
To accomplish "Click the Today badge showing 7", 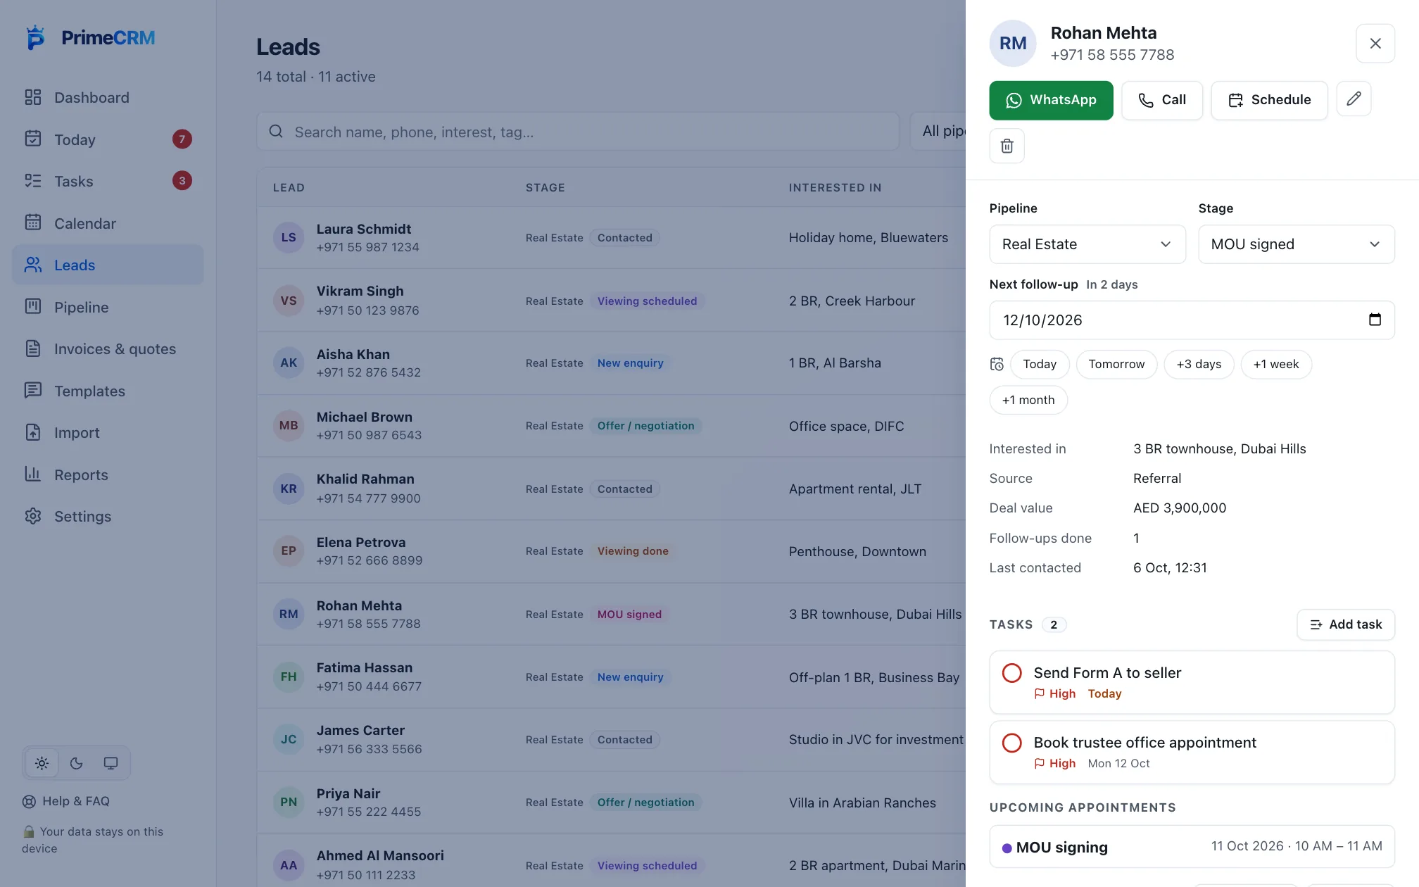I will pyautogui.click(x=182, y=139).
